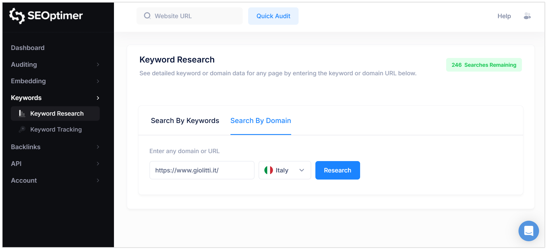The image size is (547, 250).
Task: Open the API sidebar item
Action: (x=55, y=164)
